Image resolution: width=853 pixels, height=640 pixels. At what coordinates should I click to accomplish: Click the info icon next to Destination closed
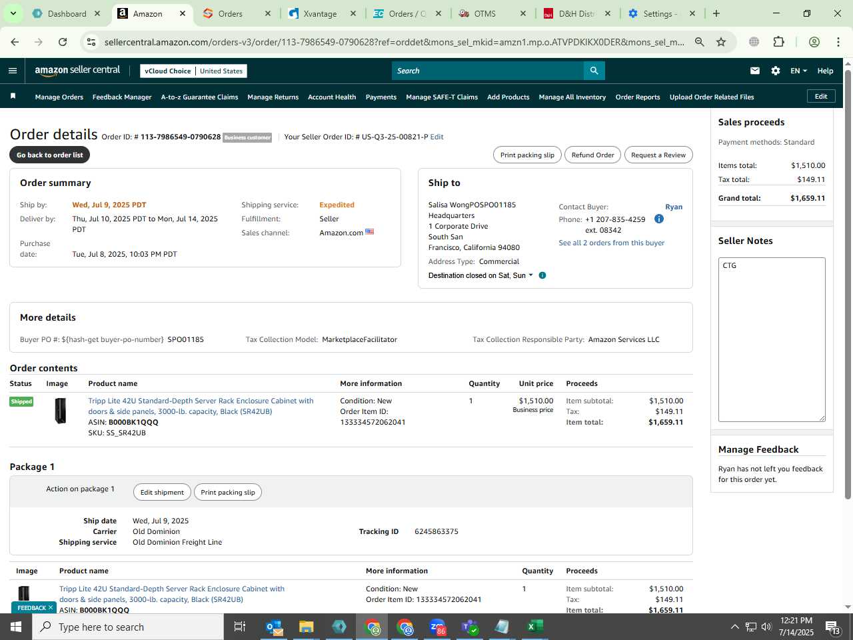pyautogui.click(x=542, y=275)
